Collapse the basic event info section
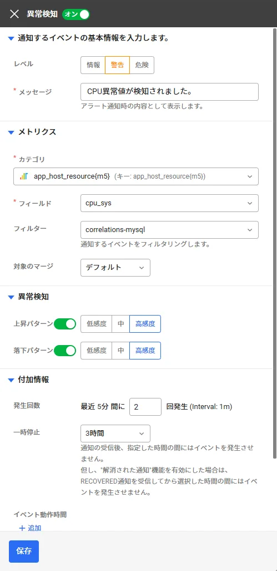Screen dimensions: 277x571 [x=11, y=38]
